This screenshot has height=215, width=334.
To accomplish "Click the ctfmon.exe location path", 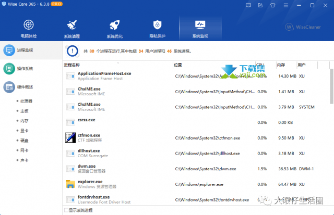I will pyautogui.click(x=208, y=138).
